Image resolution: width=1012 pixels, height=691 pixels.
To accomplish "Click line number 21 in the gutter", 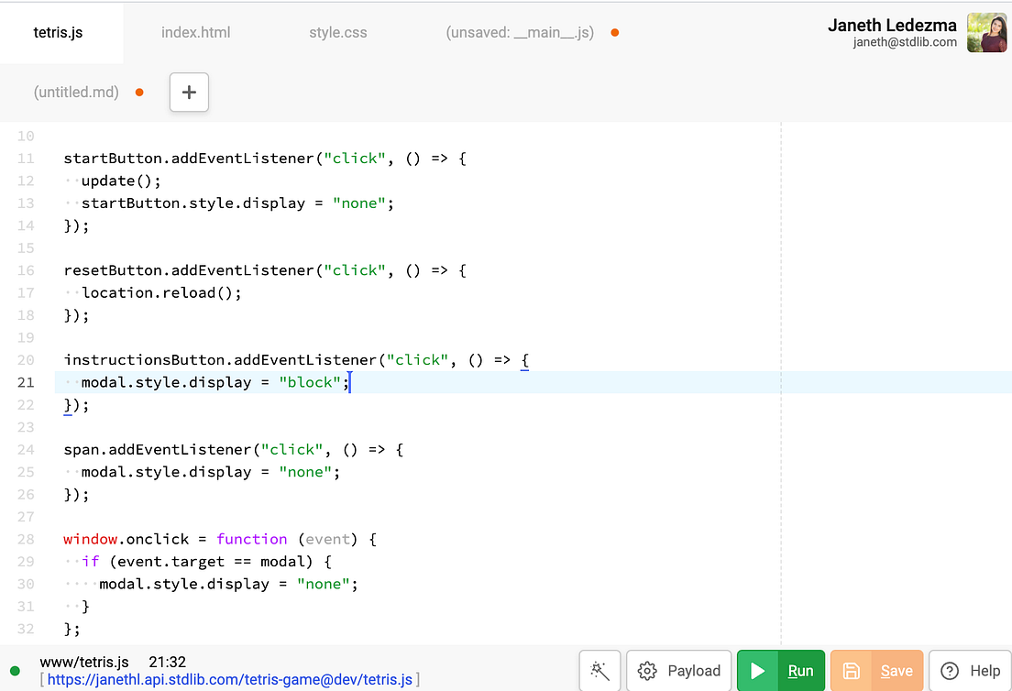I will coord(25,382).
